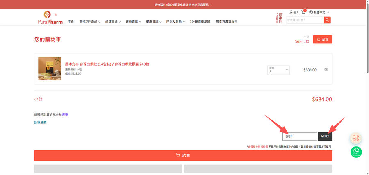
Task: Click the APPLY discount code button
Action: pos(325,136)
